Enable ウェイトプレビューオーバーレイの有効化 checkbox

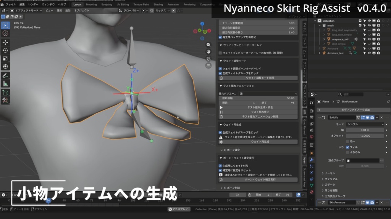pyautogui.click(x=220, y=53)
